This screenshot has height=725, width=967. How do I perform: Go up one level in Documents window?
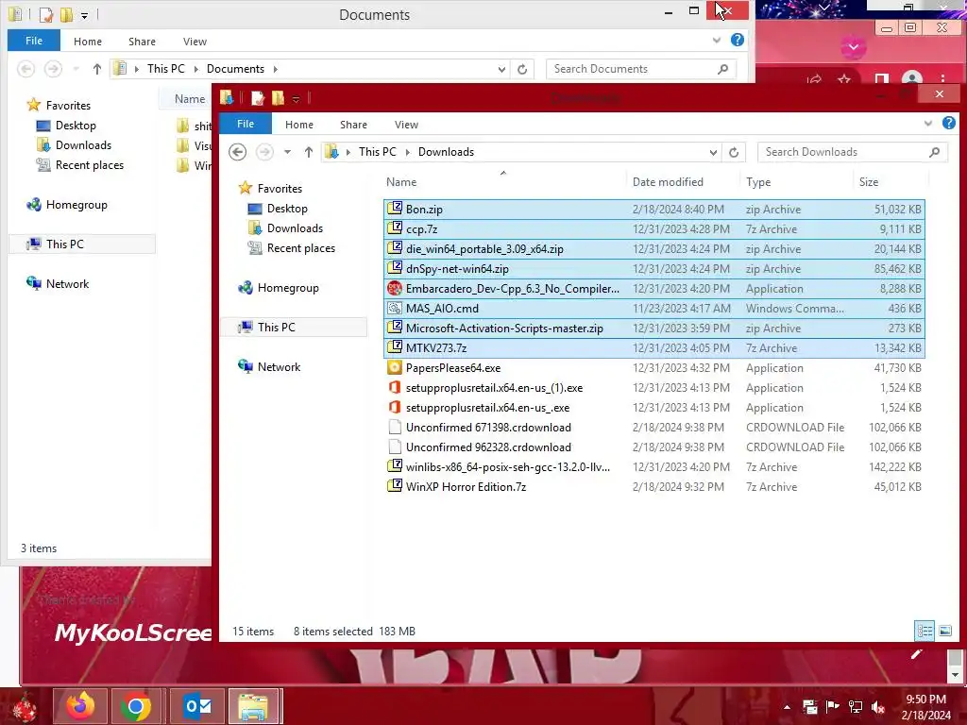(x=97, y=68)
